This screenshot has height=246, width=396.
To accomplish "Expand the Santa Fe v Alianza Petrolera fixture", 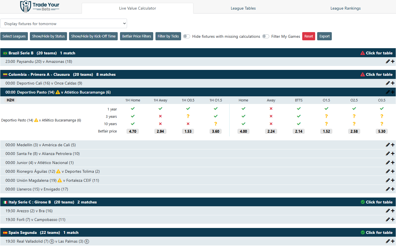I will [x=393, y=154].
